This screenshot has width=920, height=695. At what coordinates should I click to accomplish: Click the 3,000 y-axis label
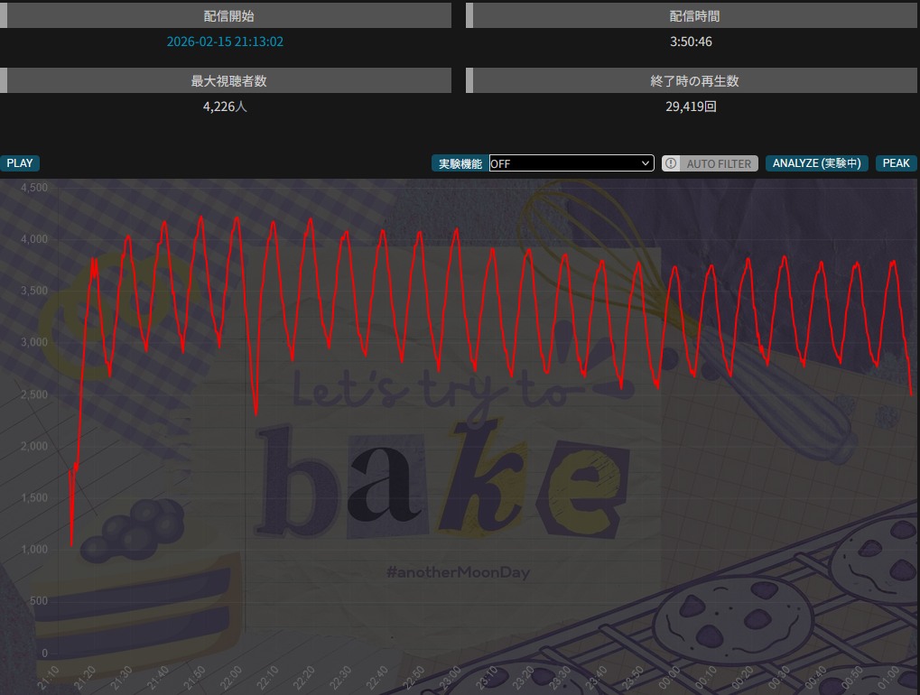click(34, 342)
